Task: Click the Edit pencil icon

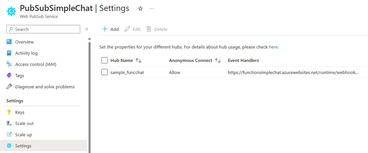Action: coord(127,29)
